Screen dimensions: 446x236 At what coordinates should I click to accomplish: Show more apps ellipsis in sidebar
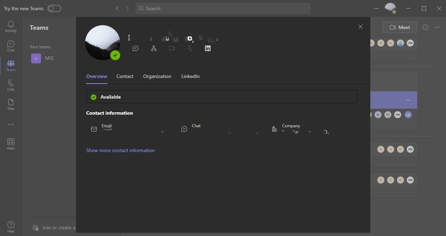[11, 124]
